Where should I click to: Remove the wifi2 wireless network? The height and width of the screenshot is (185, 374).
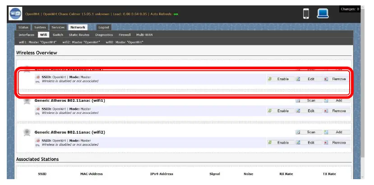click(337, 143)
